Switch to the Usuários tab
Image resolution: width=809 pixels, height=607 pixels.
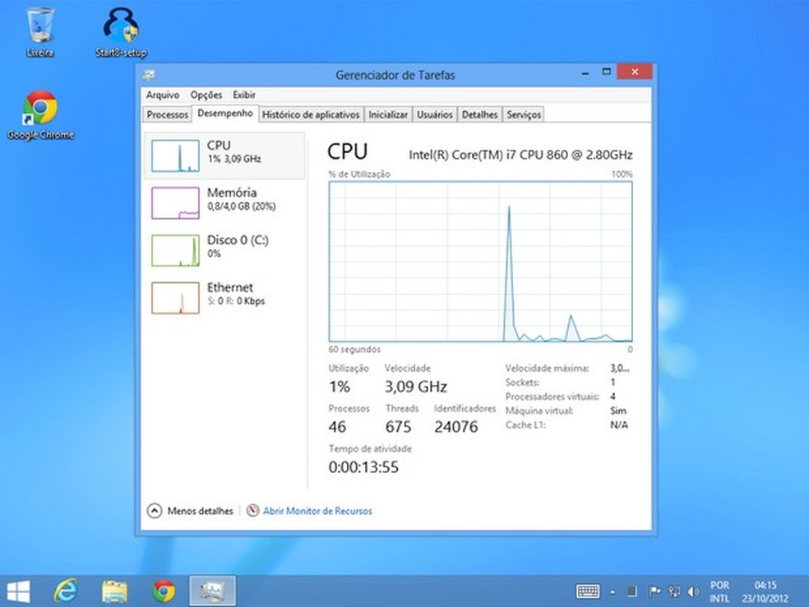point(434,114)
